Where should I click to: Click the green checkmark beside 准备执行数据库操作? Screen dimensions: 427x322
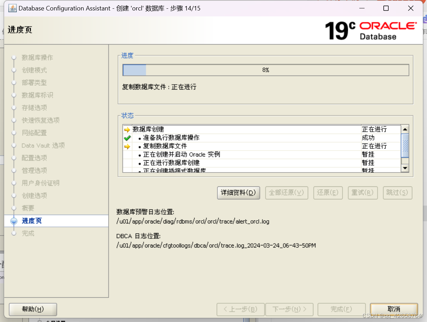[x=127, y=138]
